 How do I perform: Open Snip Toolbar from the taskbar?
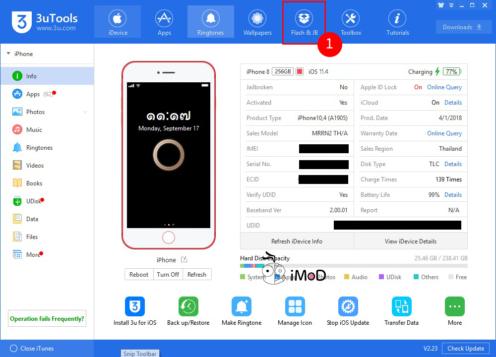140,354
